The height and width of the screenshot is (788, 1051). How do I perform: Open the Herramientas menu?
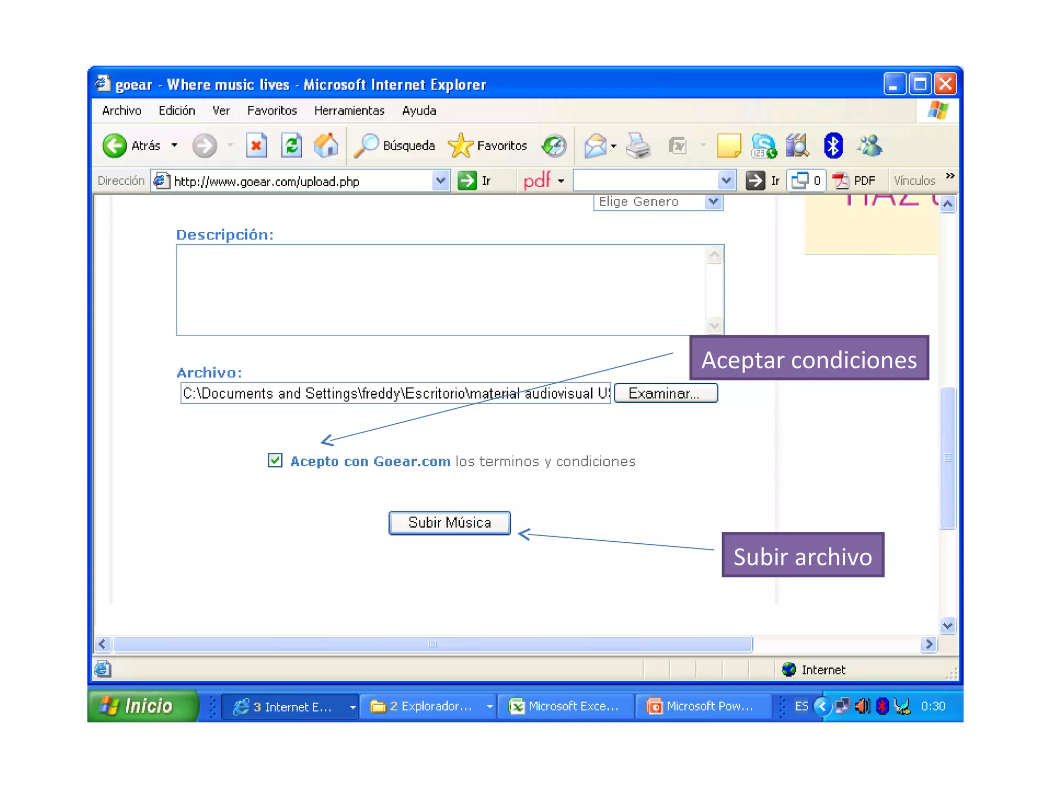pyautogui.click(x=349, y=111)
